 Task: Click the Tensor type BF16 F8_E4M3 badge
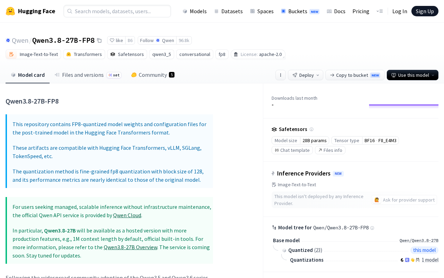click(365, 140)
